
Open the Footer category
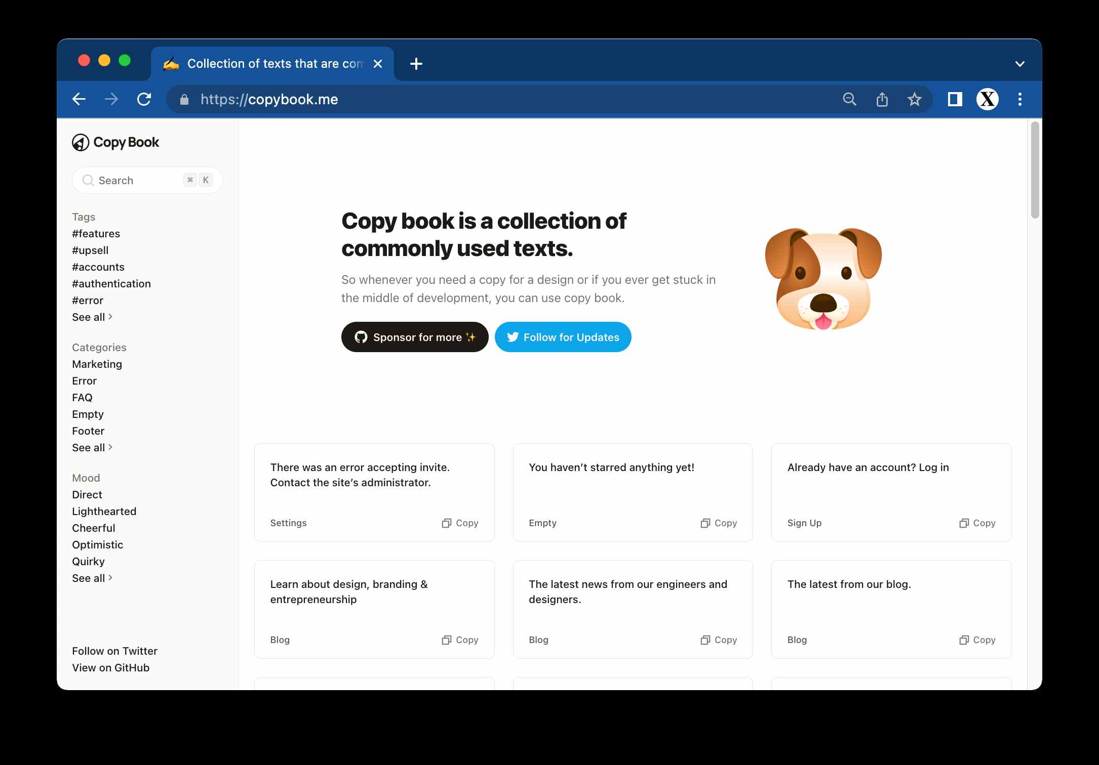(x=88, y=431)
